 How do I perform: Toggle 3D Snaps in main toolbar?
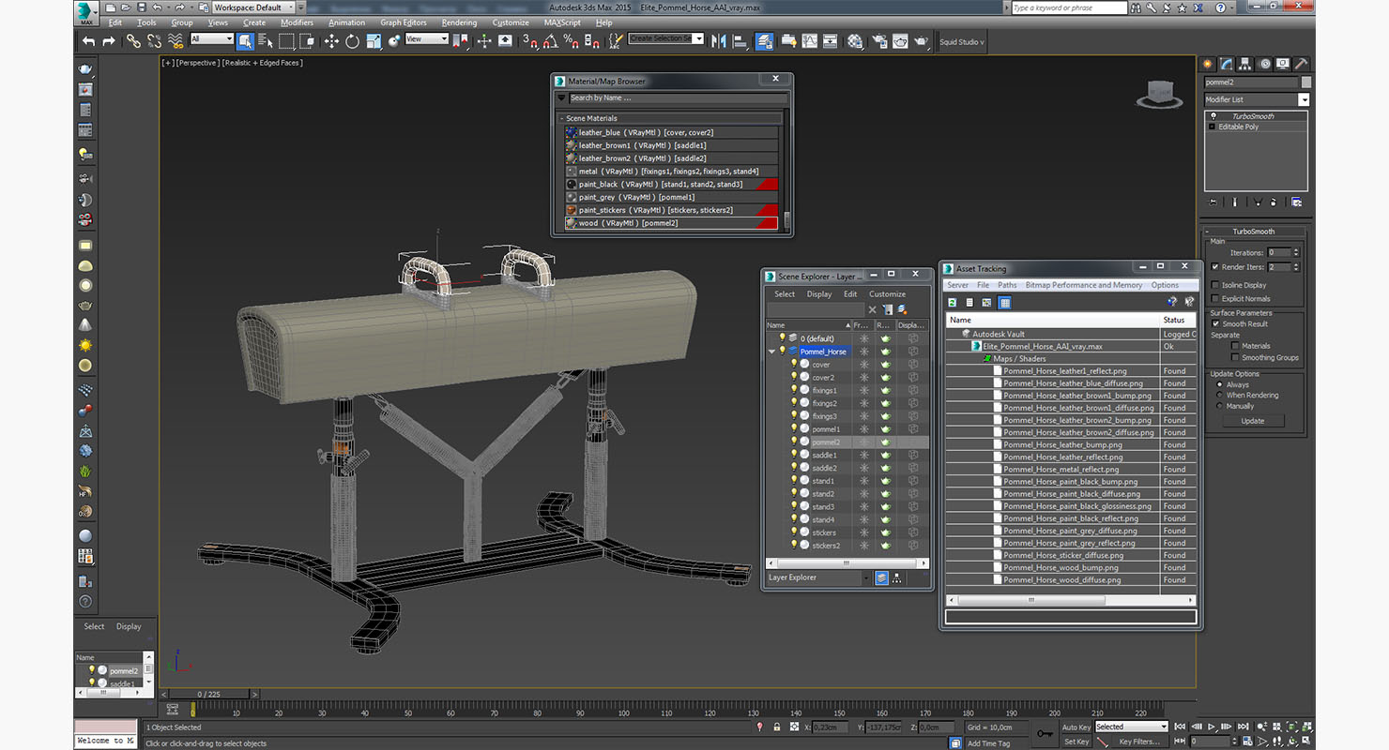pyautogui.click(x=530, y=41)
